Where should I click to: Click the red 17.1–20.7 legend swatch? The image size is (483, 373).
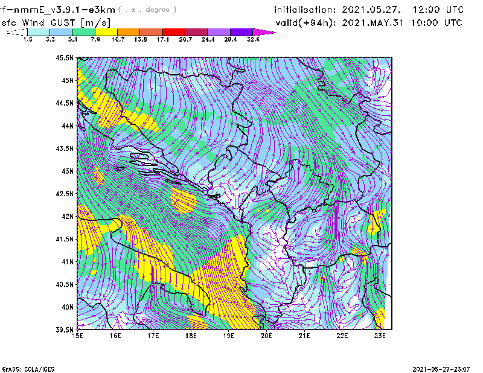174,32
